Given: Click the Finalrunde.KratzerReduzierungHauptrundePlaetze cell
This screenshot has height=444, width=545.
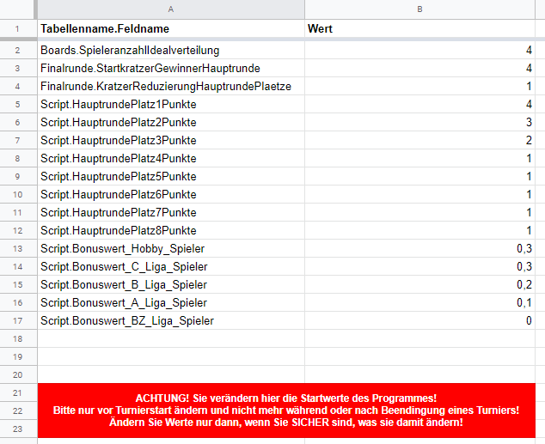Looking at the screenshot, I should click(x=170, y=87).
